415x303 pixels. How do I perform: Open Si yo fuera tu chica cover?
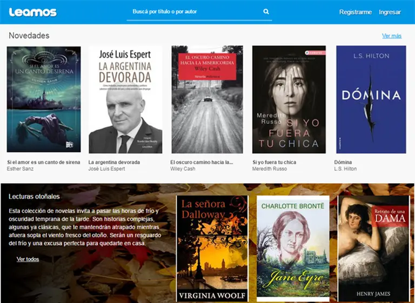pyautogui.click(x=289, y=99)
